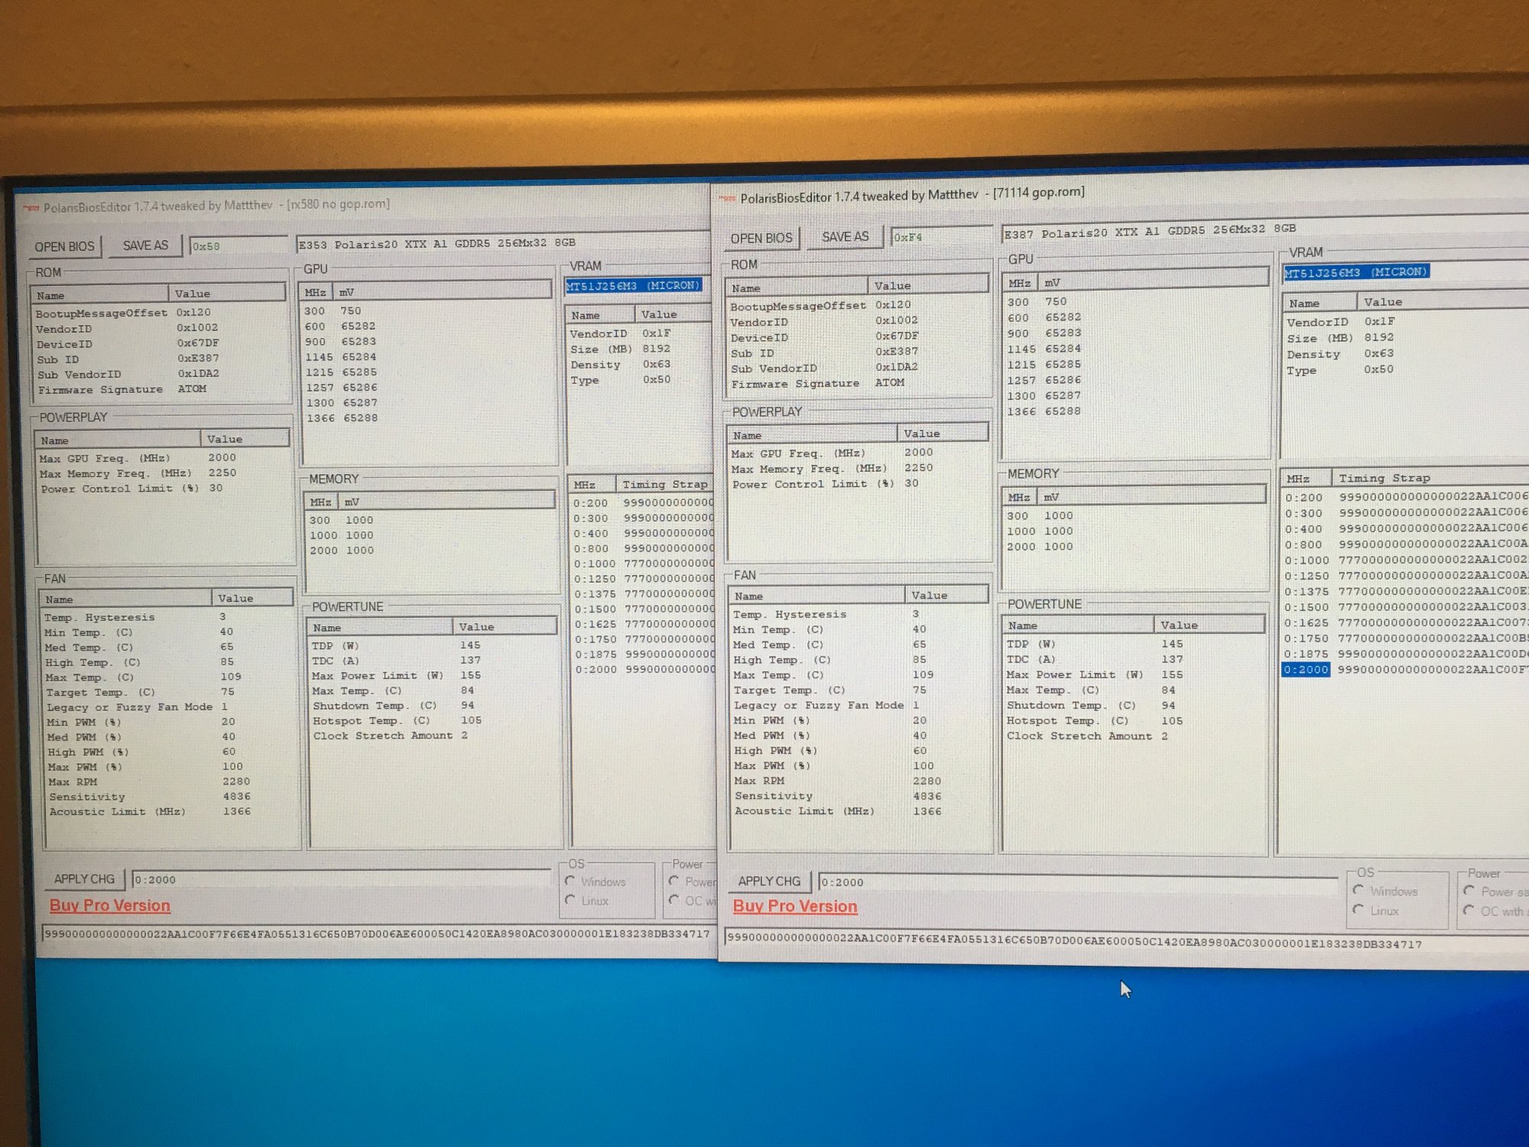Select MT51J256M3 (MICRON) VRAM entry in right window

coord(1355,272)
